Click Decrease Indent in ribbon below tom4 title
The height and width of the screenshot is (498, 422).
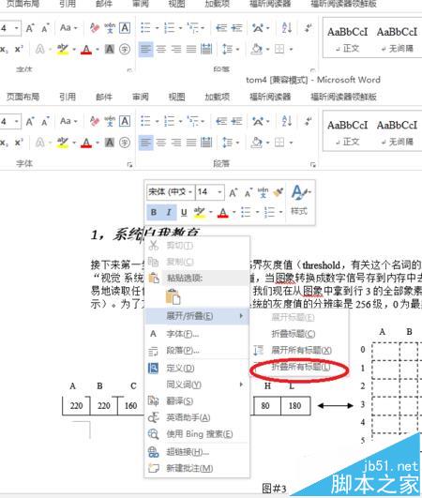221,121
